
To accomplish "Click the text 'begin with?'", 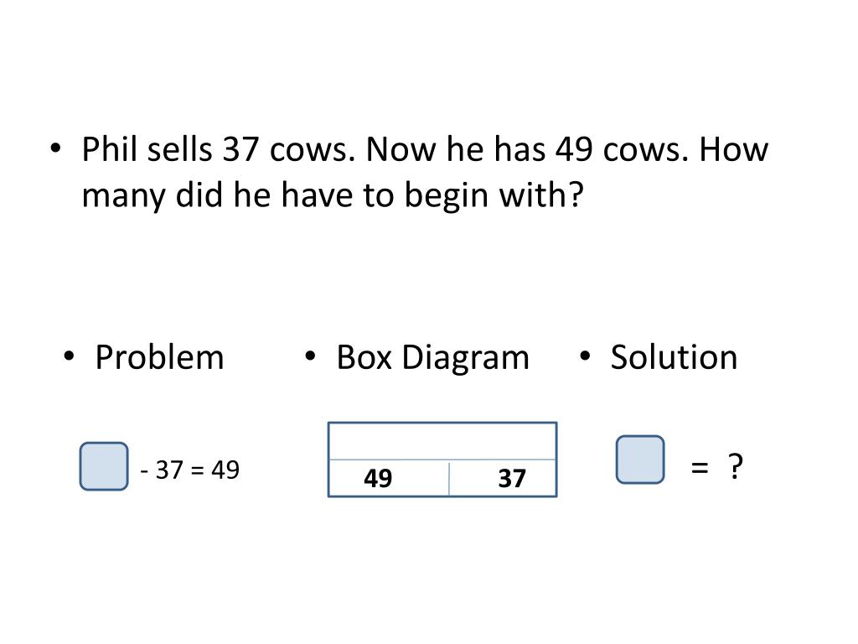I will click(x=494, y=195).
